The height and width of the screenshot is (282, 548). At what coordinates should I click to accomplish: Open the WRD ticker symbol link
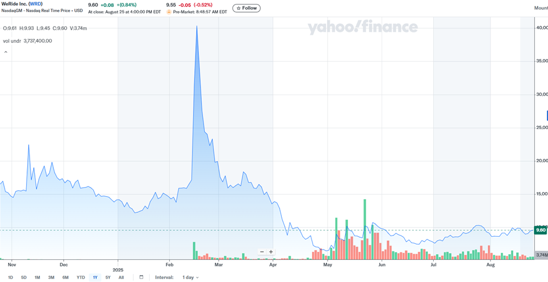[35, 4]
